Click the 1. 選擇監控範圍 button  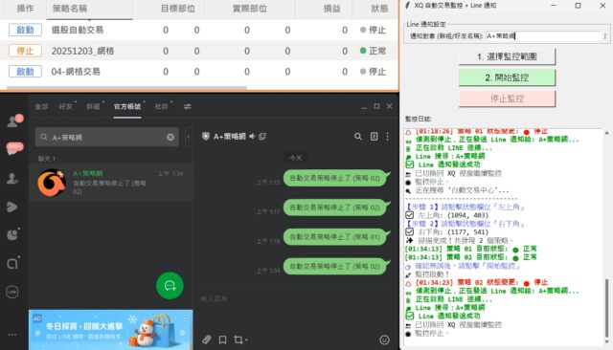(507, 56)
